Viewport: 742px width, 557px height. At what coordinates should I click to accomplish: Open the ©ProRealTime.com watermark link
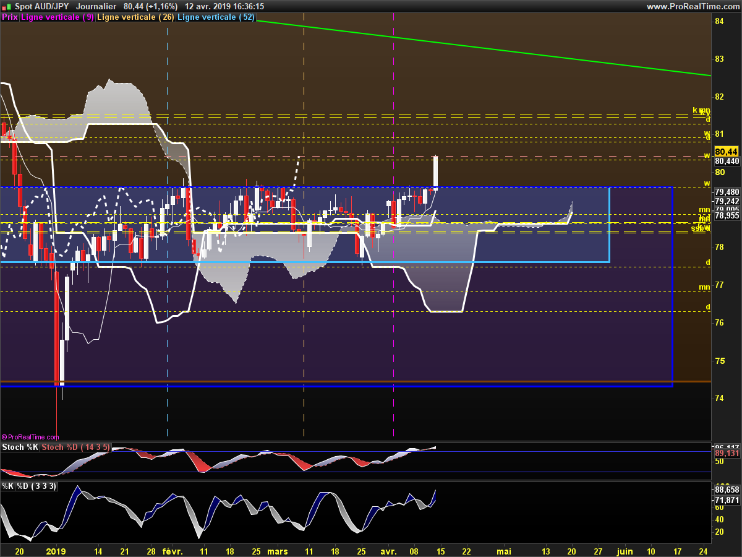pyautogui.click(x=31, y=437)
